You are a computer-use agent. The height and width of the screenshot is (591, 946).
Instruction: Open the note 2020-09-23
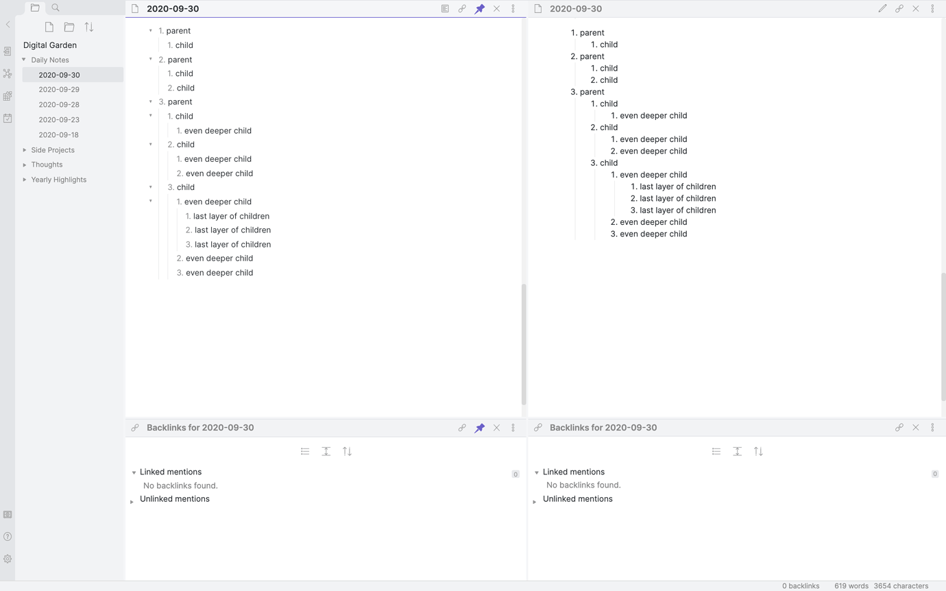coord(59,119)
